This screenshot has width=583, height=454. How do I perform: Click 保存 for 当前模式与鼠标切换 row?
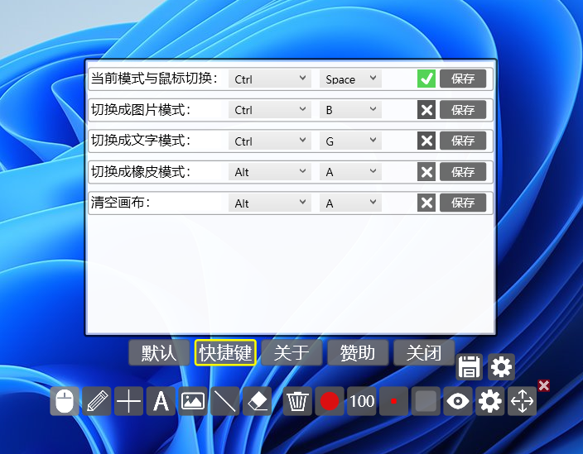(463, 79)
